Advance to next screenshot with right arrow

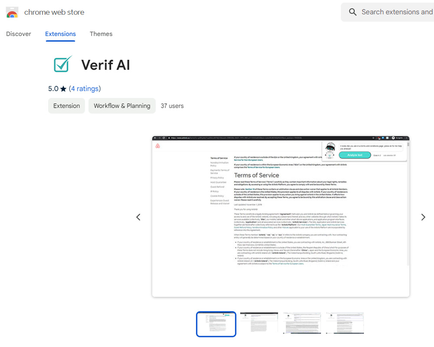pyautogui.click(x=423, y=217)
